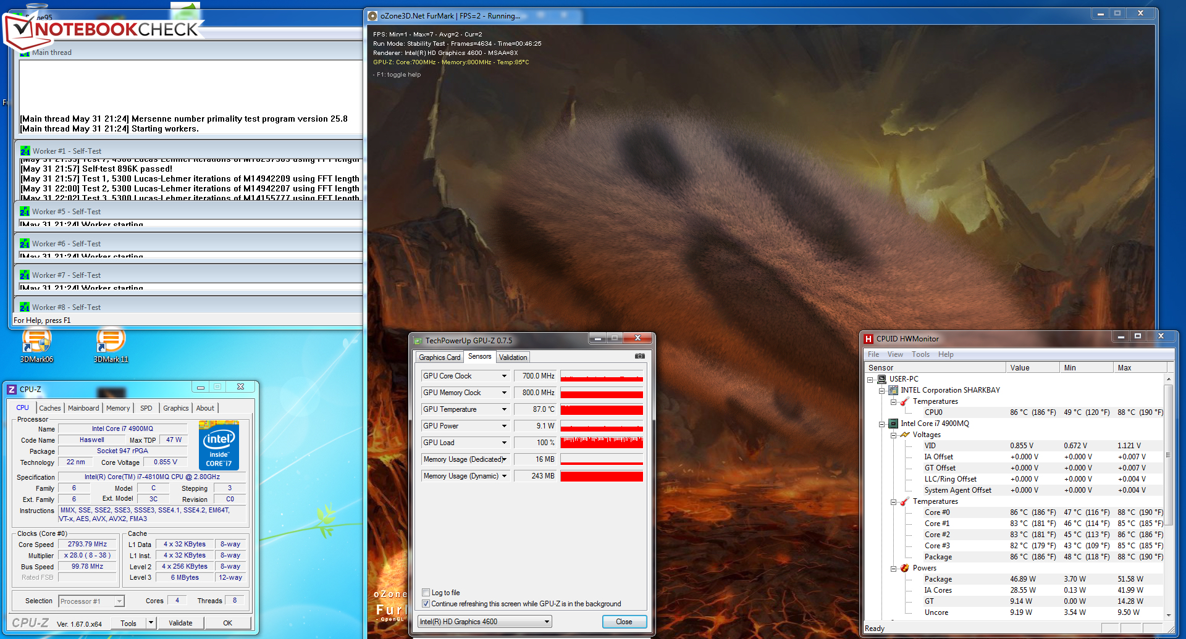Switch to the CPU-Z Graphics tab
This screenshot has width=1186, height=639.
(x=176, y=408)
